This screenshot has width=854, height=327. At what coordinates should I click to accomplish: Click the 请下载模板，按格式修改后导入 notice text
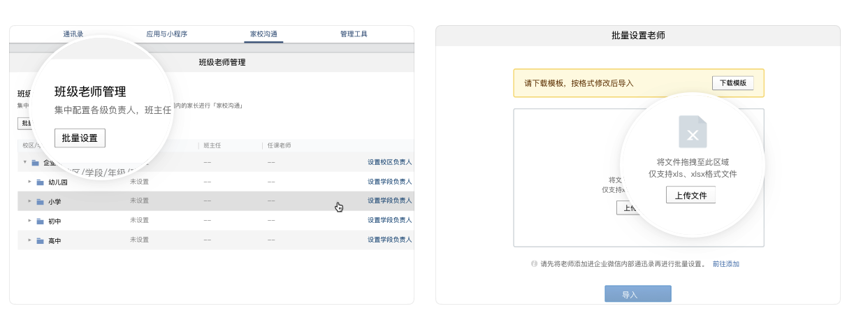tap(579, 83)
